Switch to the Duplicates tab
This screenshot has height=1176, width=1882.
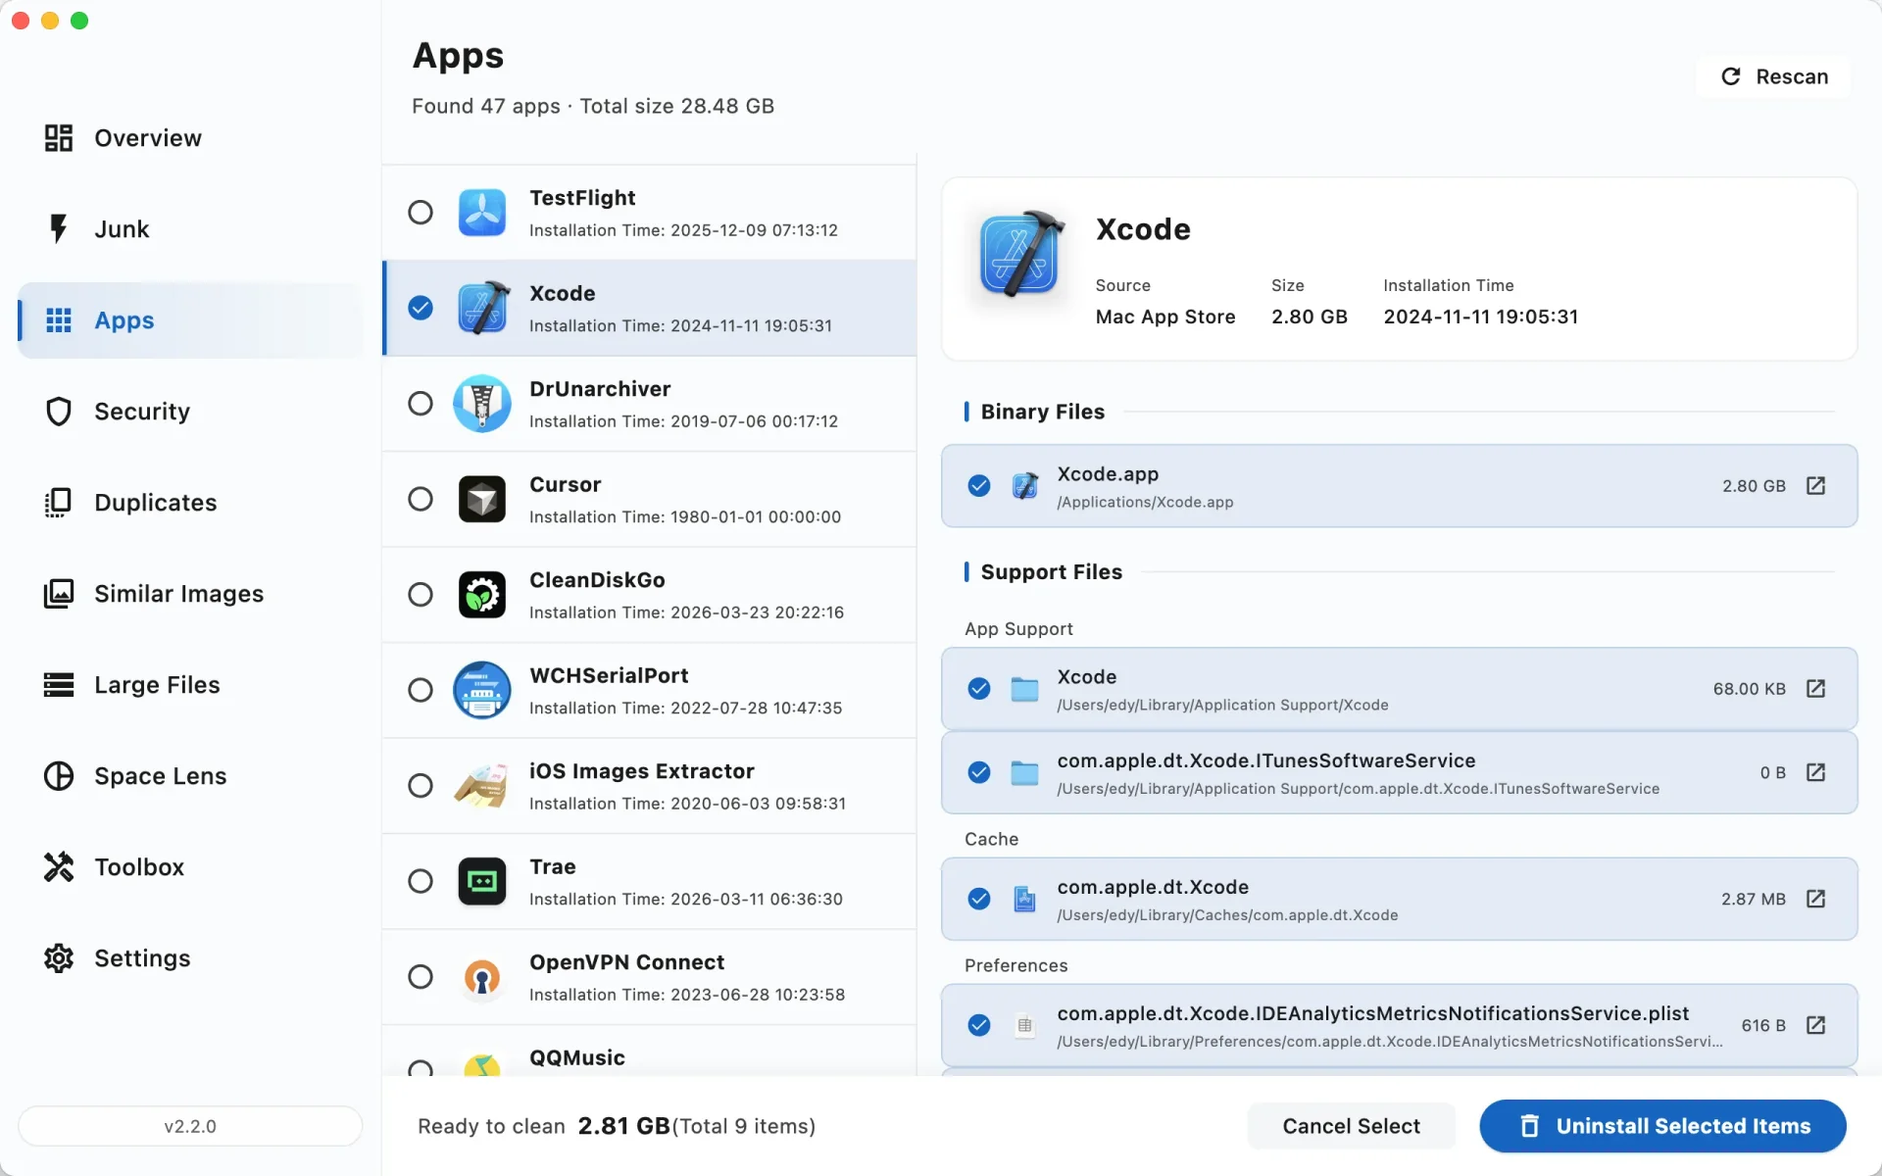pyautogui.click(x=155, y=503)
